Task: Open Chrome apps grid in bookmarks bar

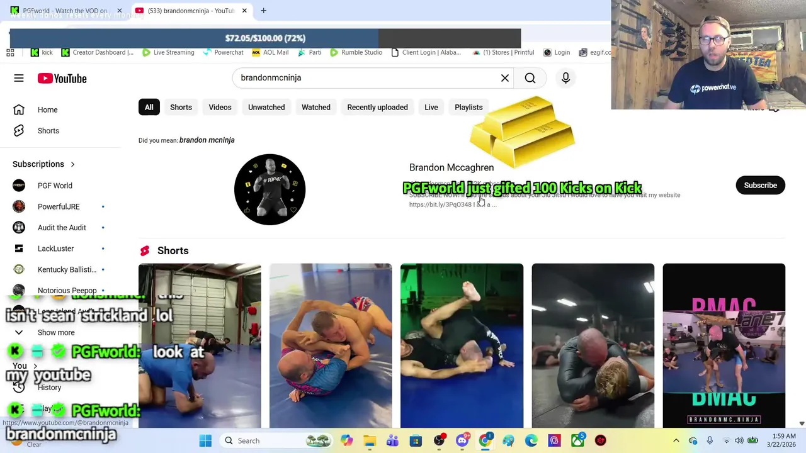Action: [x=10, y=52]
